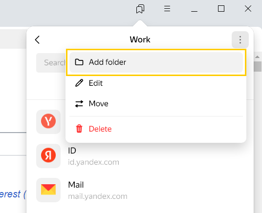Focus the Search bookmarks field
The height and width of the screenshot is (213, 262).
click(x=51, y=63)
